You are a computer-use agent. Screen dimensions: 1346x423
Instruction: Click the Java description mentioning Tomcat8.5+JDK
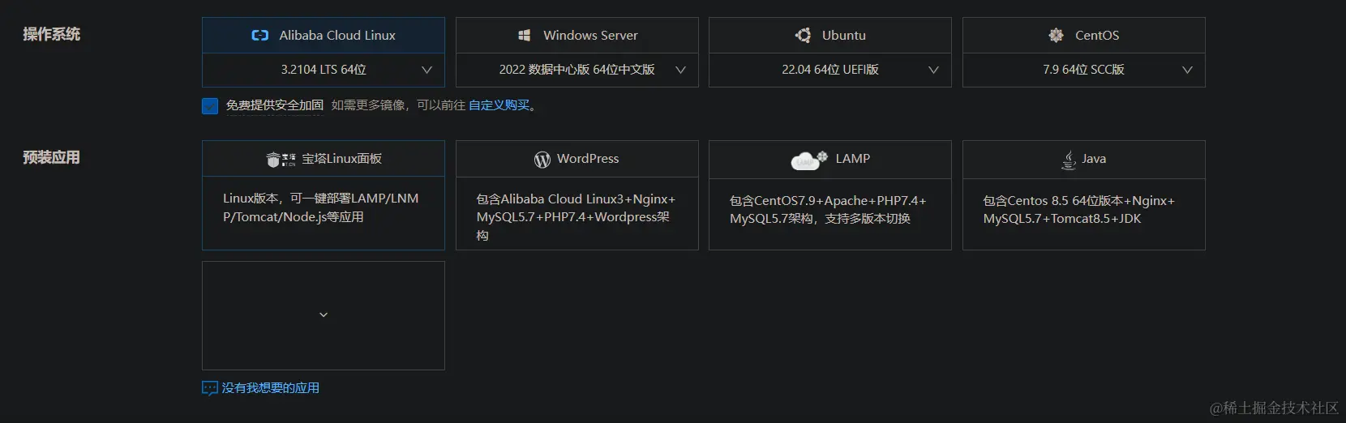(1079, 209)
